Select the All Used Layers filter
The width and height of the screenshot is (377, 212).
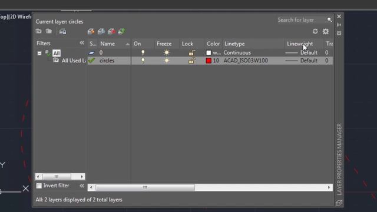click(73, 61)
